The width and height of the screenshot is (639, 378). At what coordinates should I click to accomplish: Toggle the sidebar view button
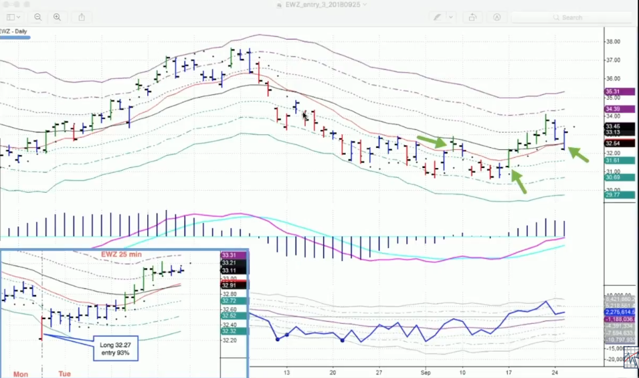9,17
